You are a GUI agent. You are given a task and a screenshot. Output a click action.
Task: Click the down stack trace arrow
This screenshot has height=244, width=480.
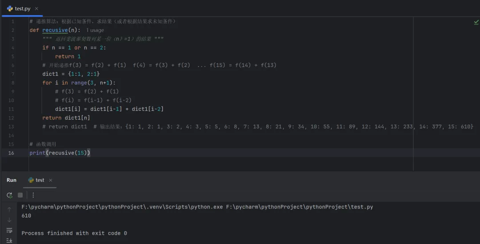(x=9, y=220)
